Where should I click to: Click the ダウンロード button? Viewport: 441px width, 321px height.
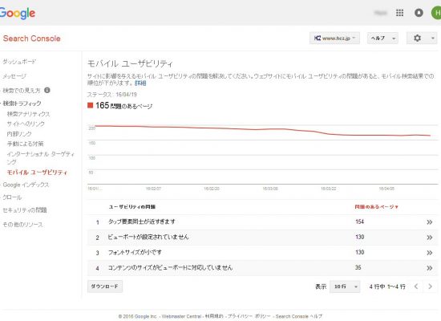coord(105,286)
